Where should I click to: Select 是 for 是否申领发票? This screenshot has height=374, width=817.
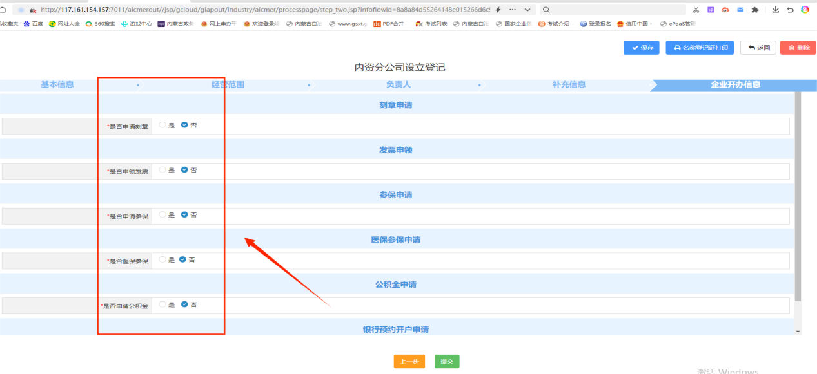(x=162, y=170)
